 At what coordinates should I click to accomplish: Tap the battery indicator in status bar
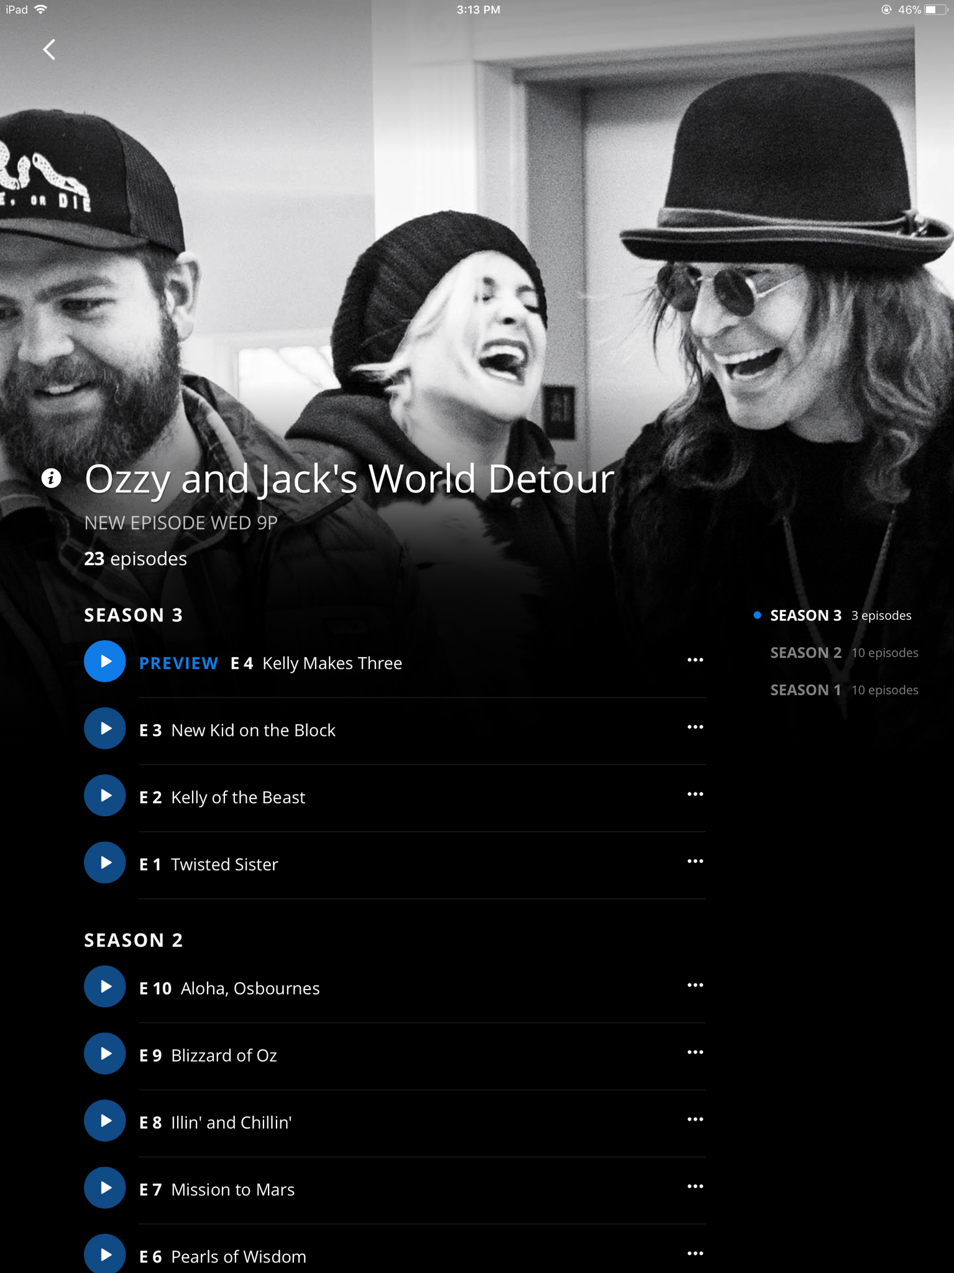click(x=935, y=9)
